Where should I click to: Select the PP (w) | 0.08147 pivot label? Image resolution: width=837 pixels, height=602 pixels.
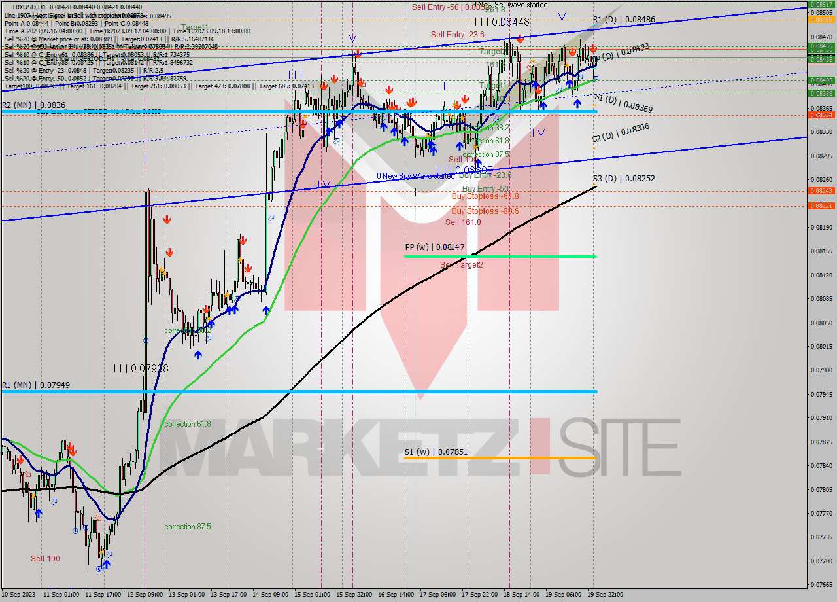pos(435,247)
